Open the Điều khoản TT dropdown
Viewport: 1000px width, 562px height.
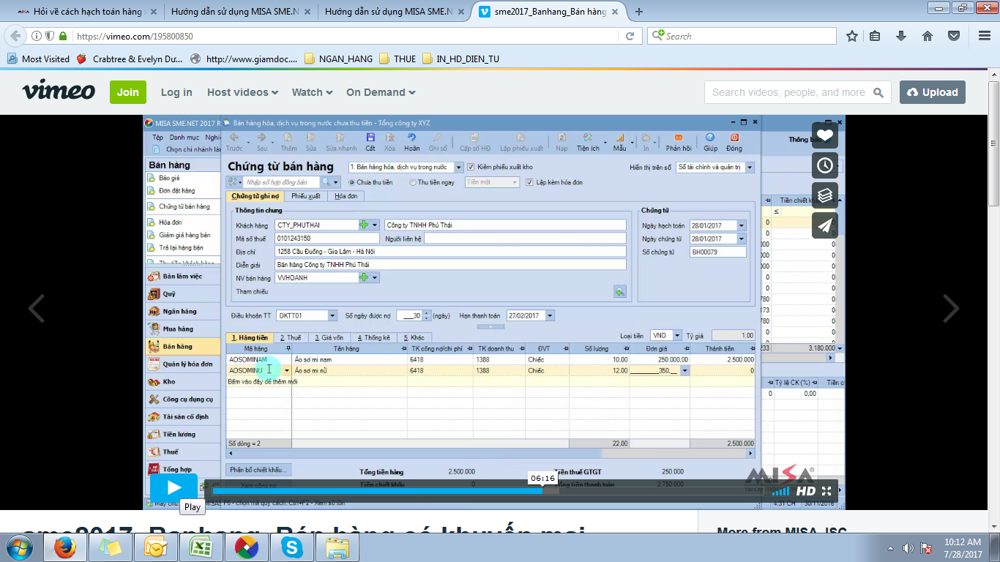tap(332, 315)
